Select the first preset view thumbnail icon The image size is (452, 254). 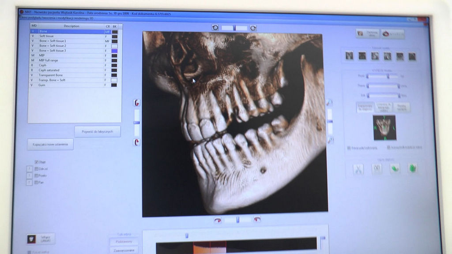pyautogui.click(x=349, y=56)
